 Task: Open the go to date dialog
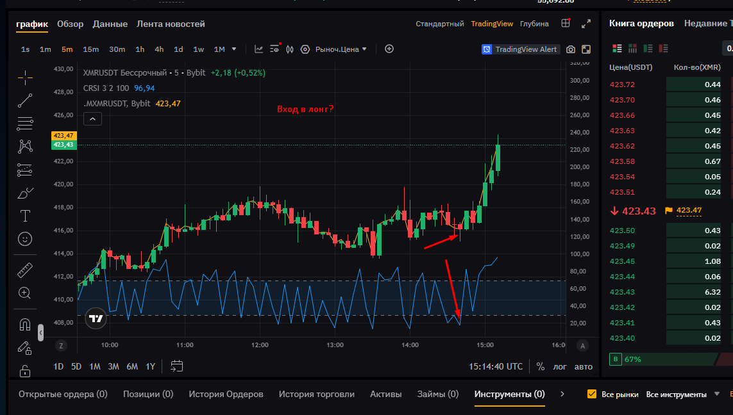click(177, 366)
